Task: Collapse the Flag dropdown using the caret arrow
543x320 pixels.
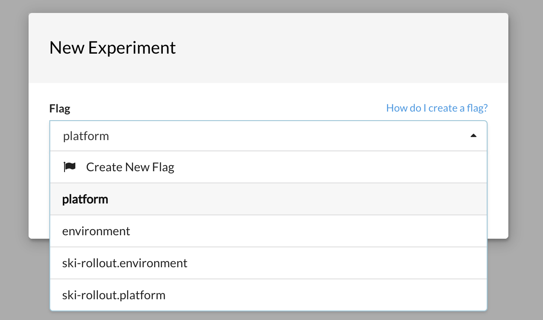Action: click(473, 136)
